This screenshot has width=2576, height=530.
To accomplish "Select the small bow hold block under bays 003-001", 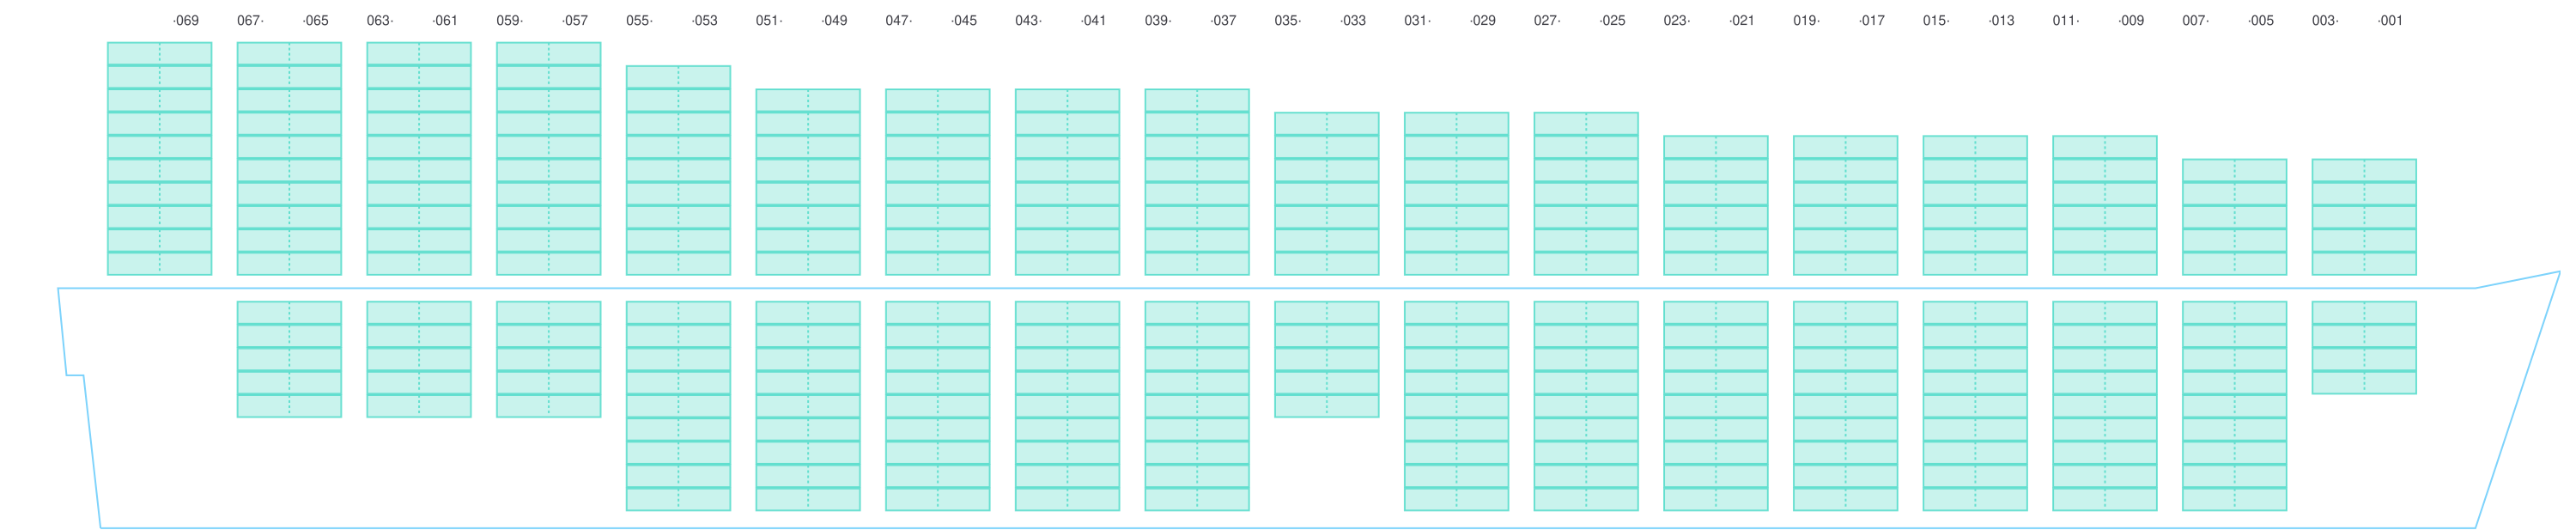I will tap(2364, 347).
